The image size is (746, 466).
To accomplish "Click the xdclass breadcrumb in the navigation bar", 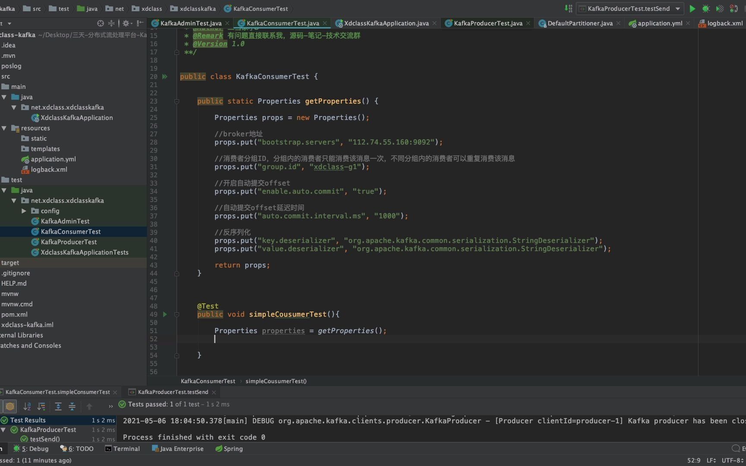I will pos(147,9).
